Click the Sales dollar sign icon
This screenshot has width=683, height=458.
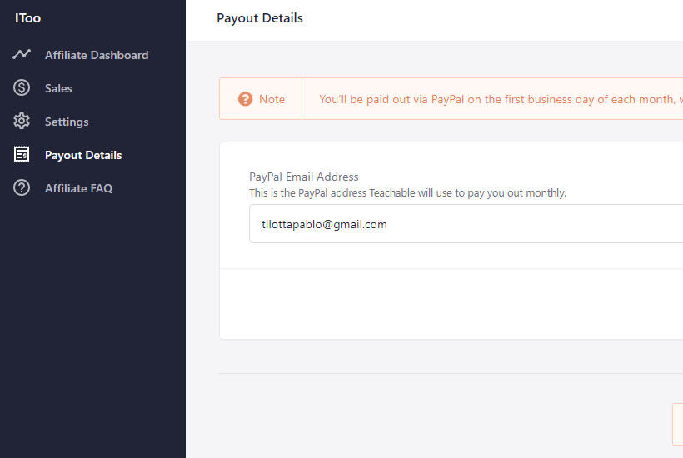tap(22, 88)
